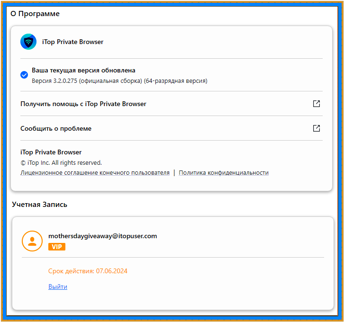The height and width of the screenshot is (322, 344).
Task: Click bold 'iTop Private Browser' above copyright
Action: [x=51, y=152]
